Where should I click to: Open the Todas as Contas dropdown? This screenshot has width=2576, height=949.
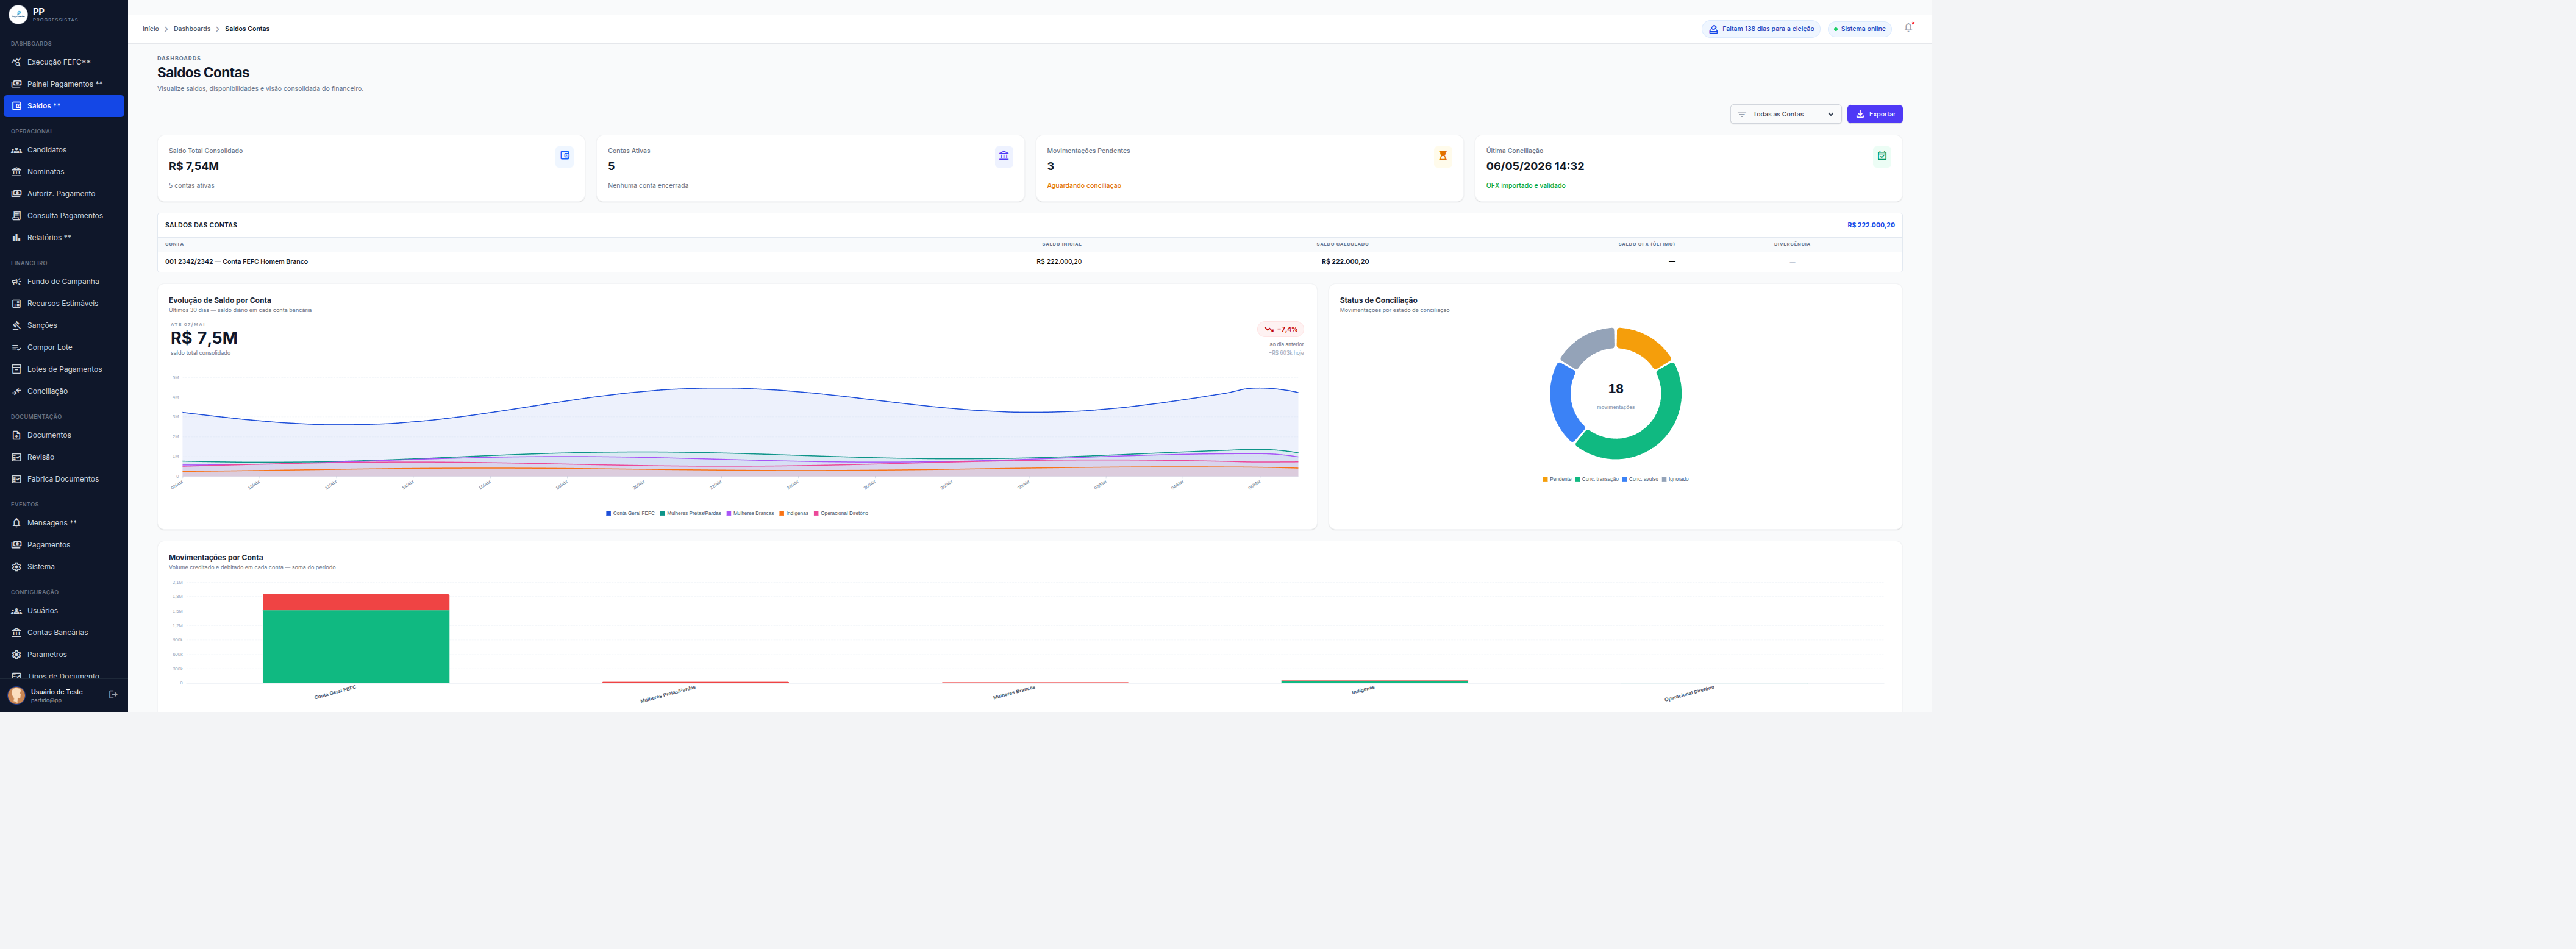[1786, 114]
